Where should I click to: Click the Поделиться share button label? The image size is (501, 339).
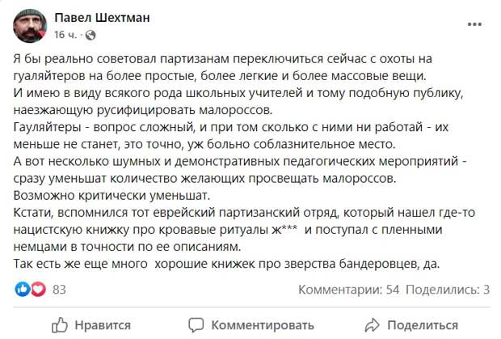[423, 325]
